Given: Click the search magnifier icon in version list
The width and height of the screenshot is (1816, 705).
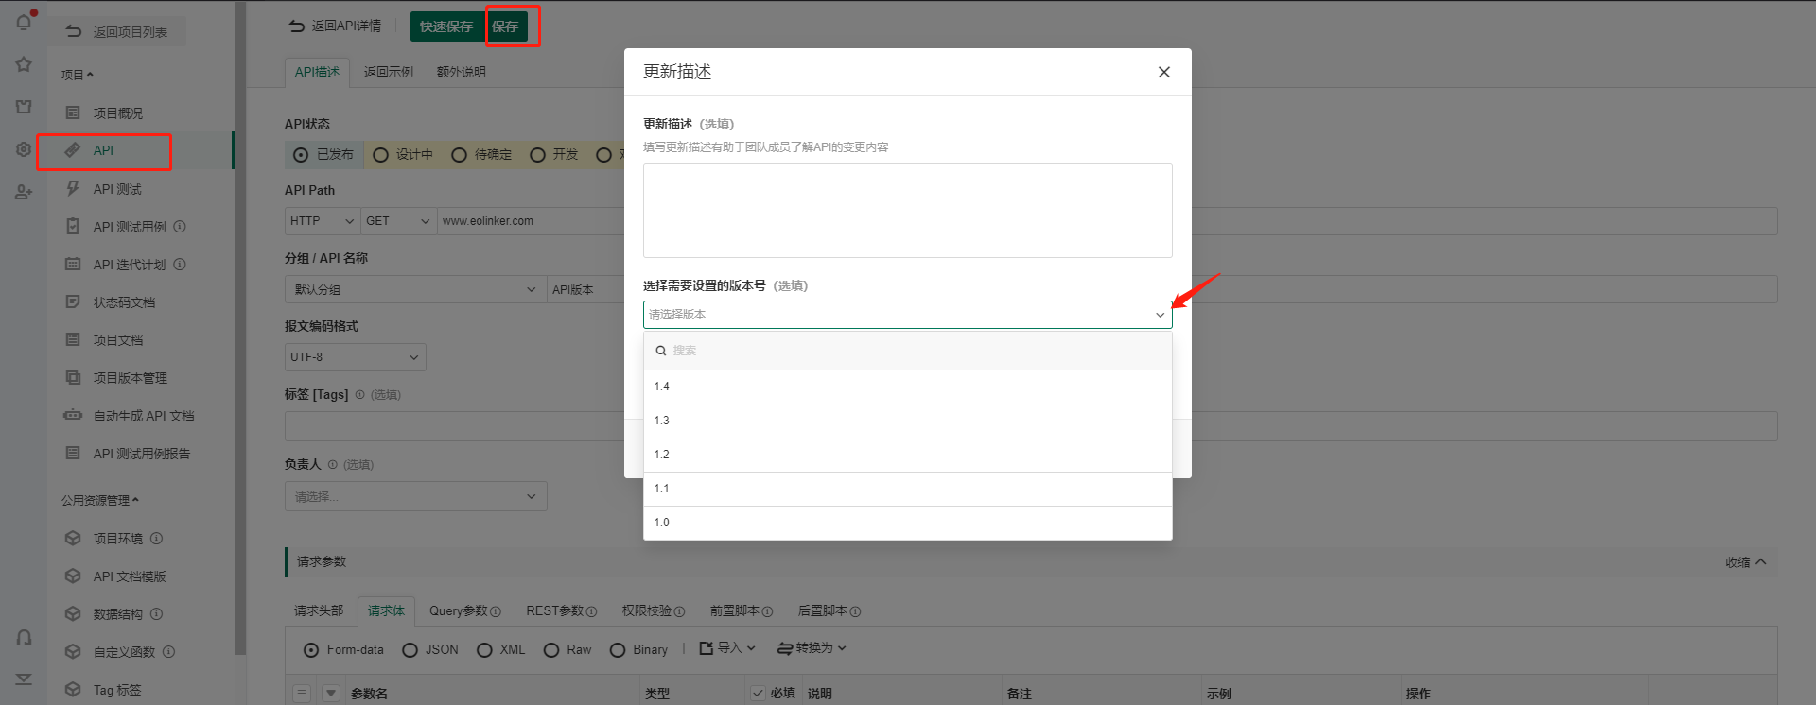Looking at the screenshot, I should [661, 351].
